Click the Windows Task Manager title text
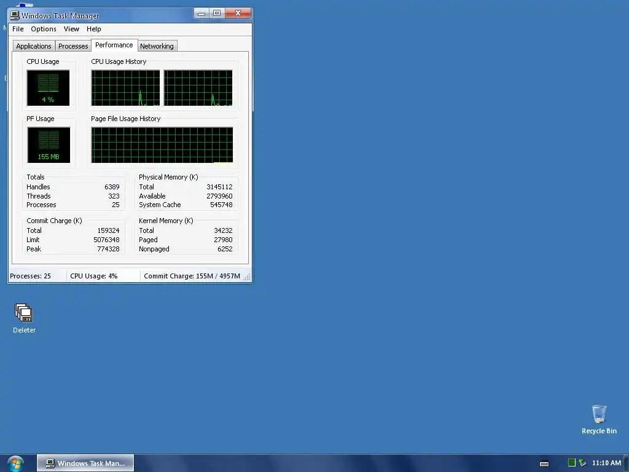Image resolution: width=629 pixels, height=472 pixels. [x=60, y=16]
